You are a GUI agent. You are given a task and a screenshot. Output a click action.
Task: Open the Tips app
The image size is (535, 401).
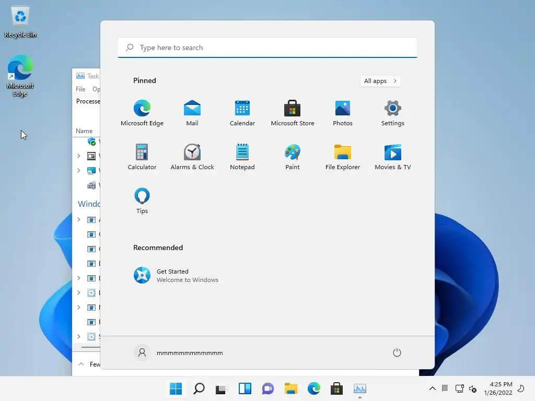point(142,201)
